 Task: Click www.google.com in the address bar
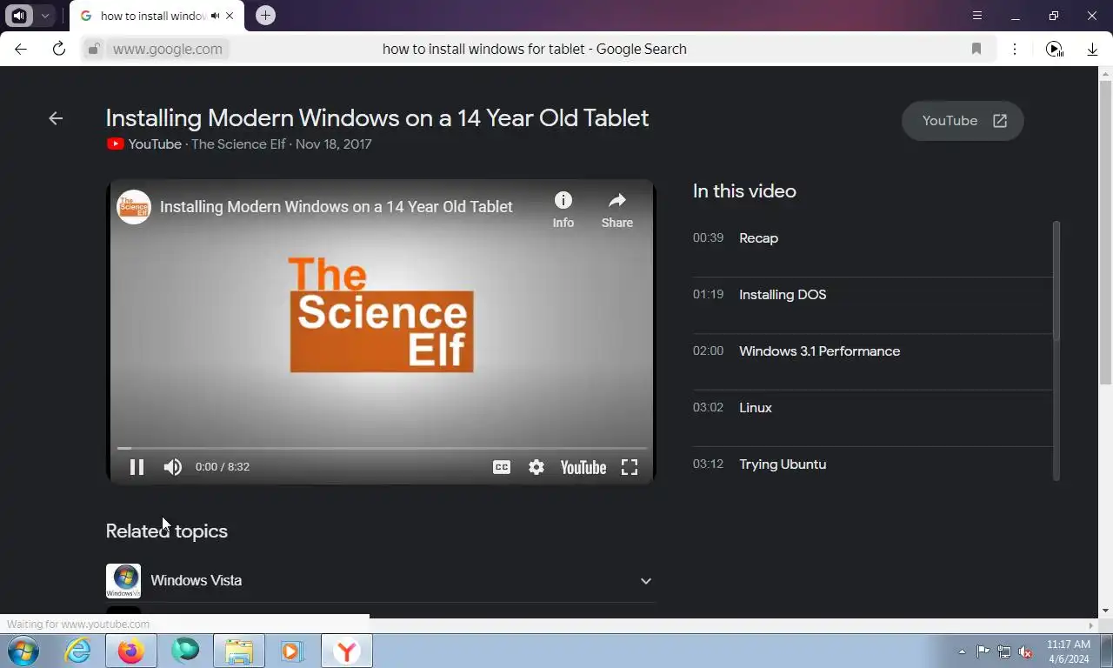coord(168,50)
